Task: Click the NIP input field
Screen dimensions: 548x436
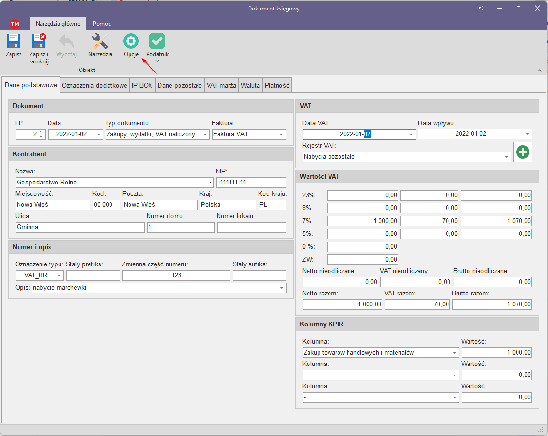Action: (251, 183)
